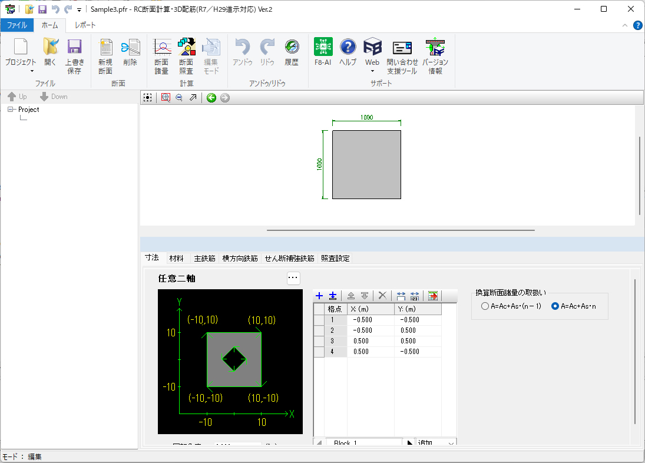Collapse the Project tree node
Image resolution: width=645 pixels, height=463 pixels.
pos(11,110)
